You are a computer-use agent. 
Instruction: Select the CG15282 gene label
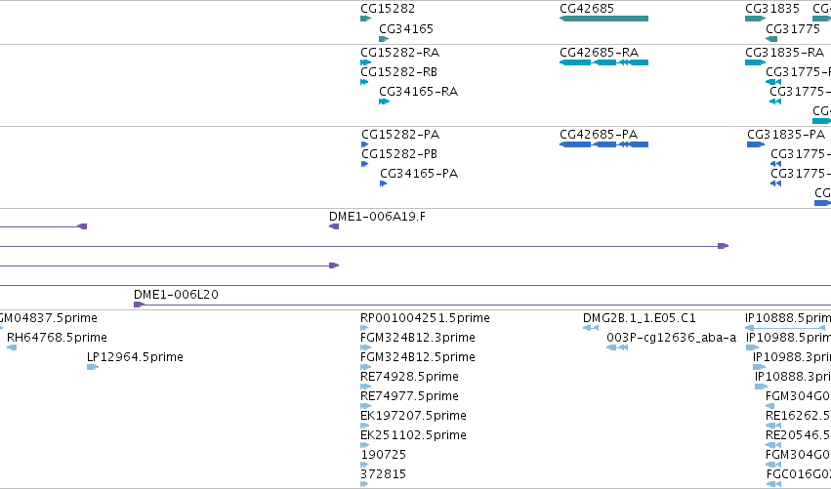pyautogui.click(x=388, y=9)
